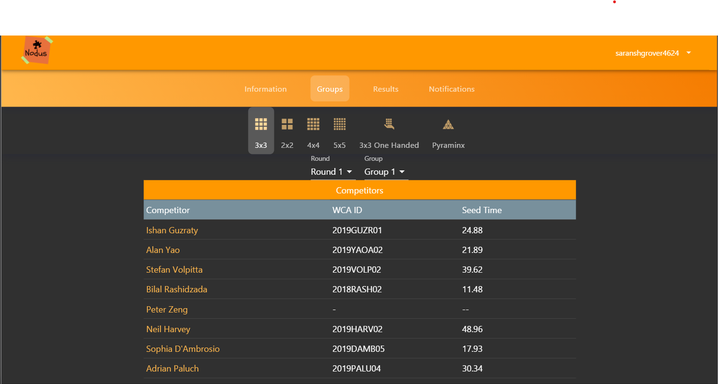The image size is (718, 384).
Task: Switch to the Groups tab
Action: coord(330,89)
